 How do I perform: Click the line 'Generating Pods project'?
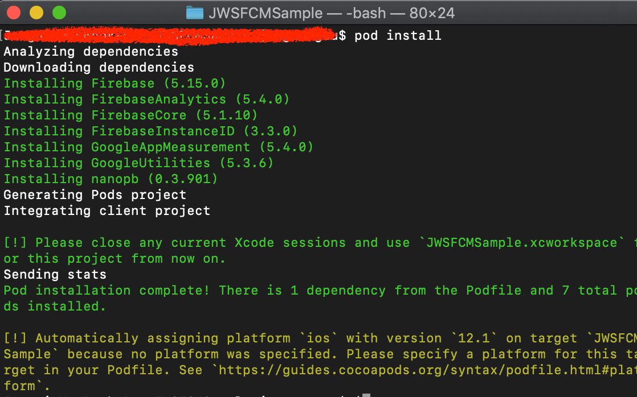point(95,195)
